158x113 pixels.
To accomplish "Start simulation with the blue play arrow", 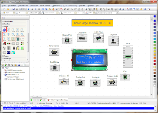I will (x=29, y=9).
